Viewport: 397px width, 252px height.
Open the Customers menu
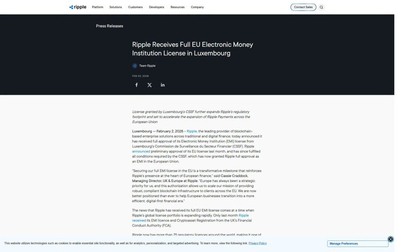coord(135,8)
